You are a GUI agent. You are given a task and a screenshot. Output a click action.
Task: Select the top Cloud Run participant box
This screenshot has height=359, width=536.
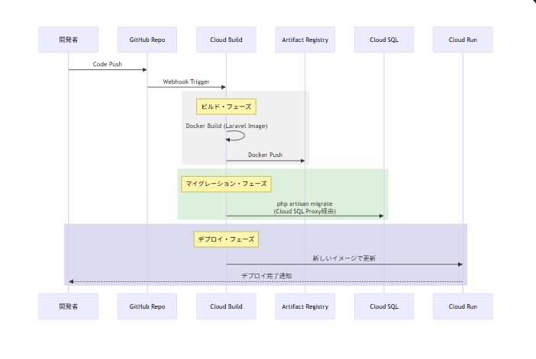click(x=463, y=40)
